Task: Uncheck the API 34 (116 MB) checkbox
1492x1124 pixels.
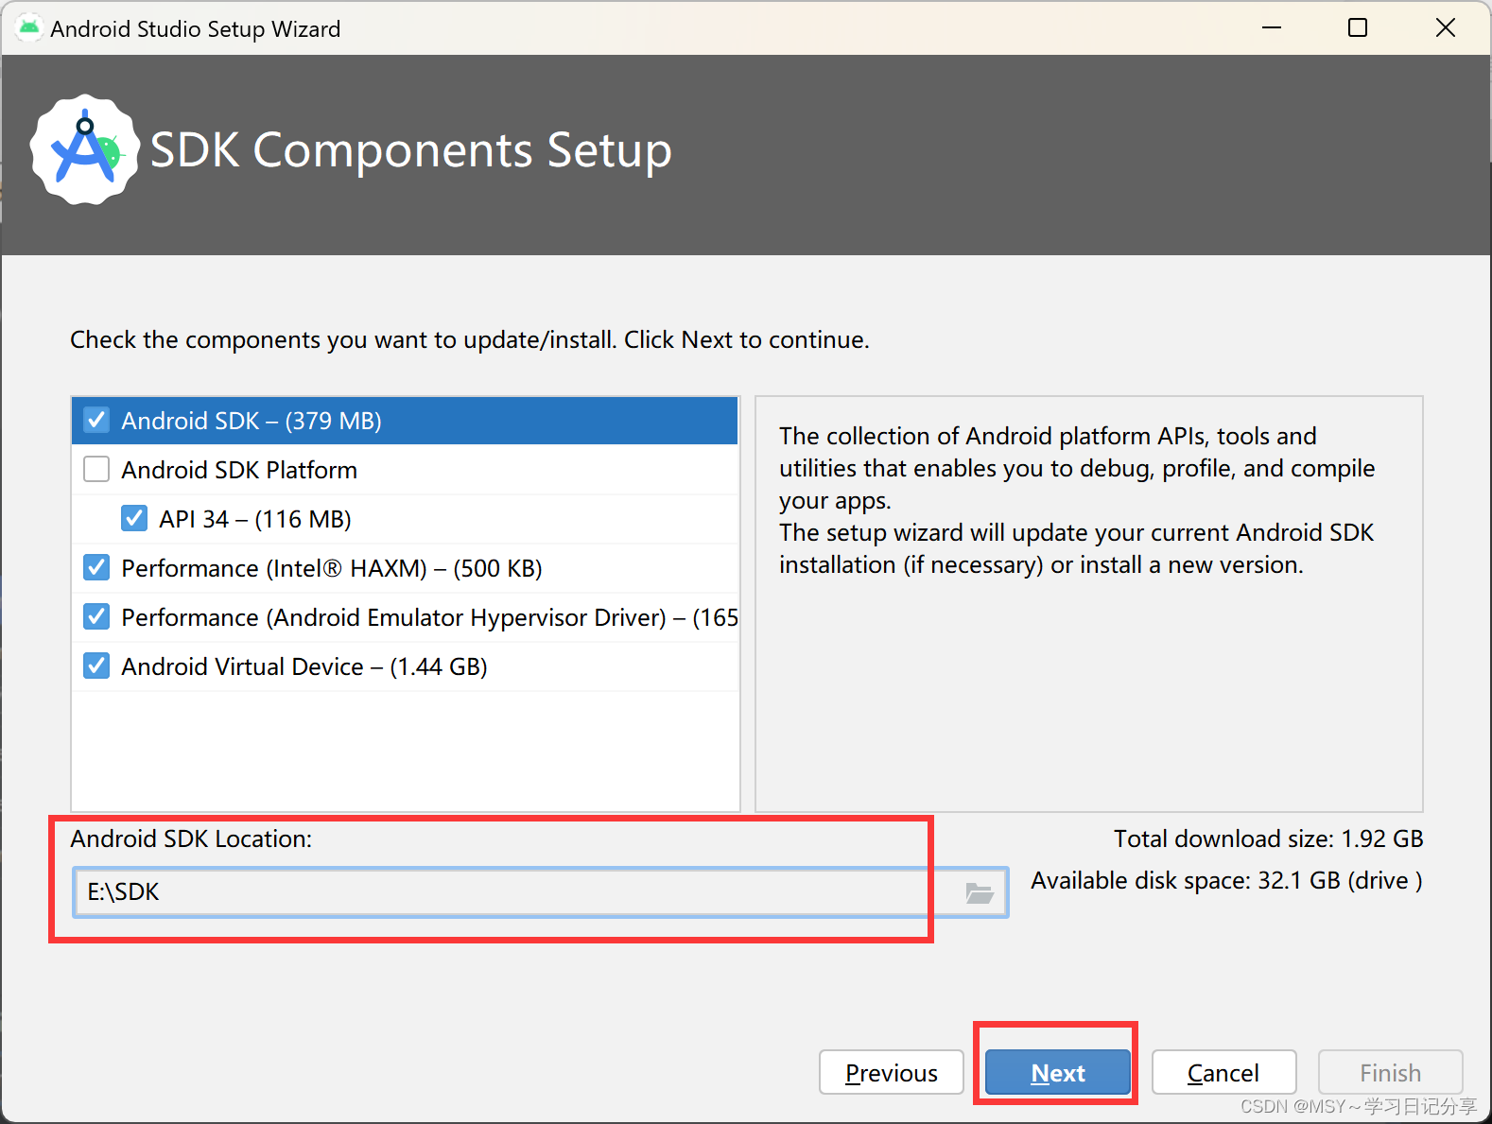Action: (134, 519)
